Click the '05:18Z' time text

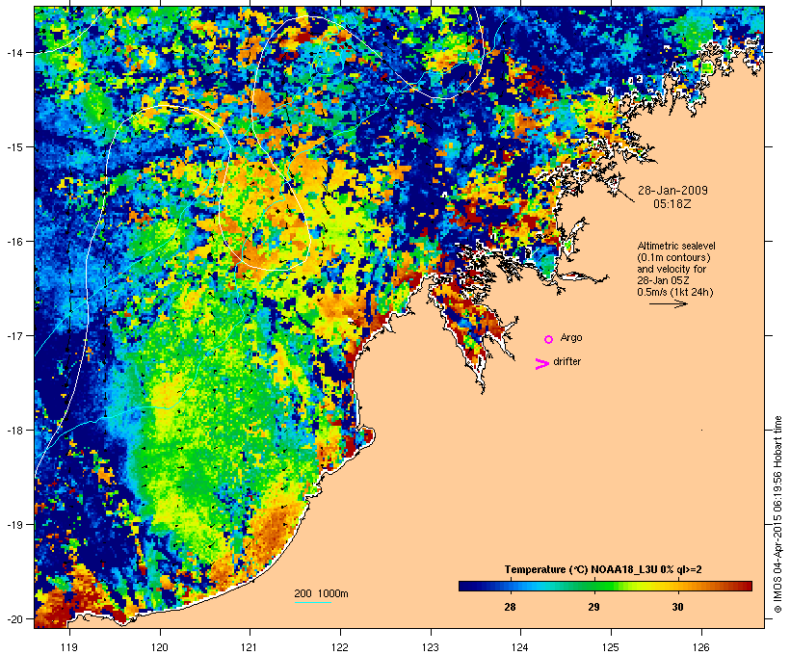coord(672,204)
